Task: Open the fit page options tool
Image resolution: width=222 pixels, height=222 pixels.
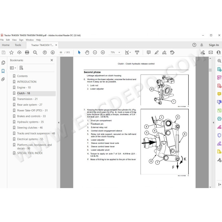Action: (x=128, y=53)
